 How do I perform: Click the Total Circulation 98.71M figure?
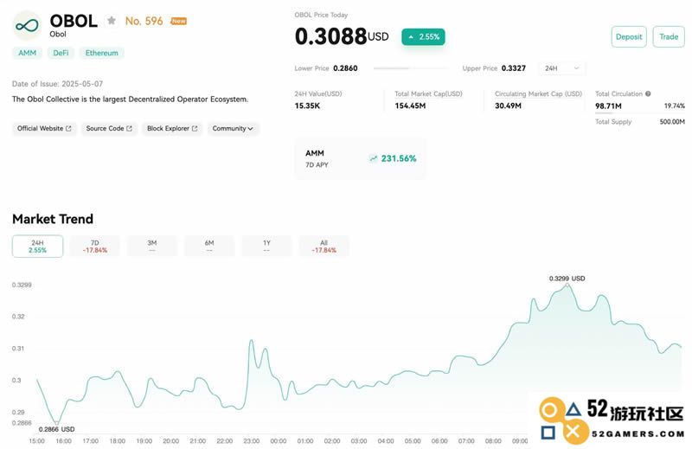[608, 106]
